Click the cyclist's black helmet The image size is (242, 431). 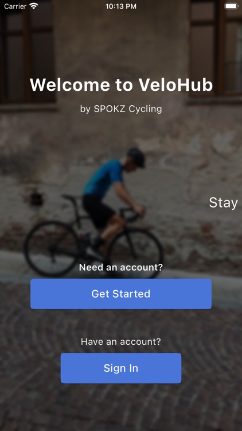(136, 157)
